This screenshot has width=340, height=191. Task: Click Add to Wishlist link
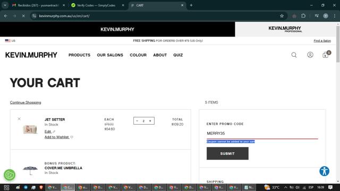(57, 137)
